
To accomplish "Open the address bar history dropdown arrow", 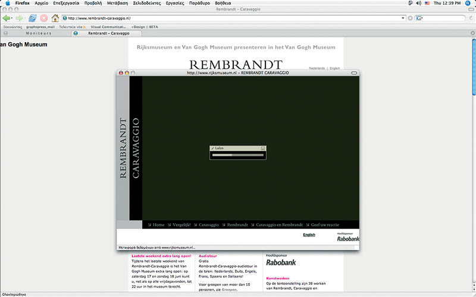I will pos(403,18).
